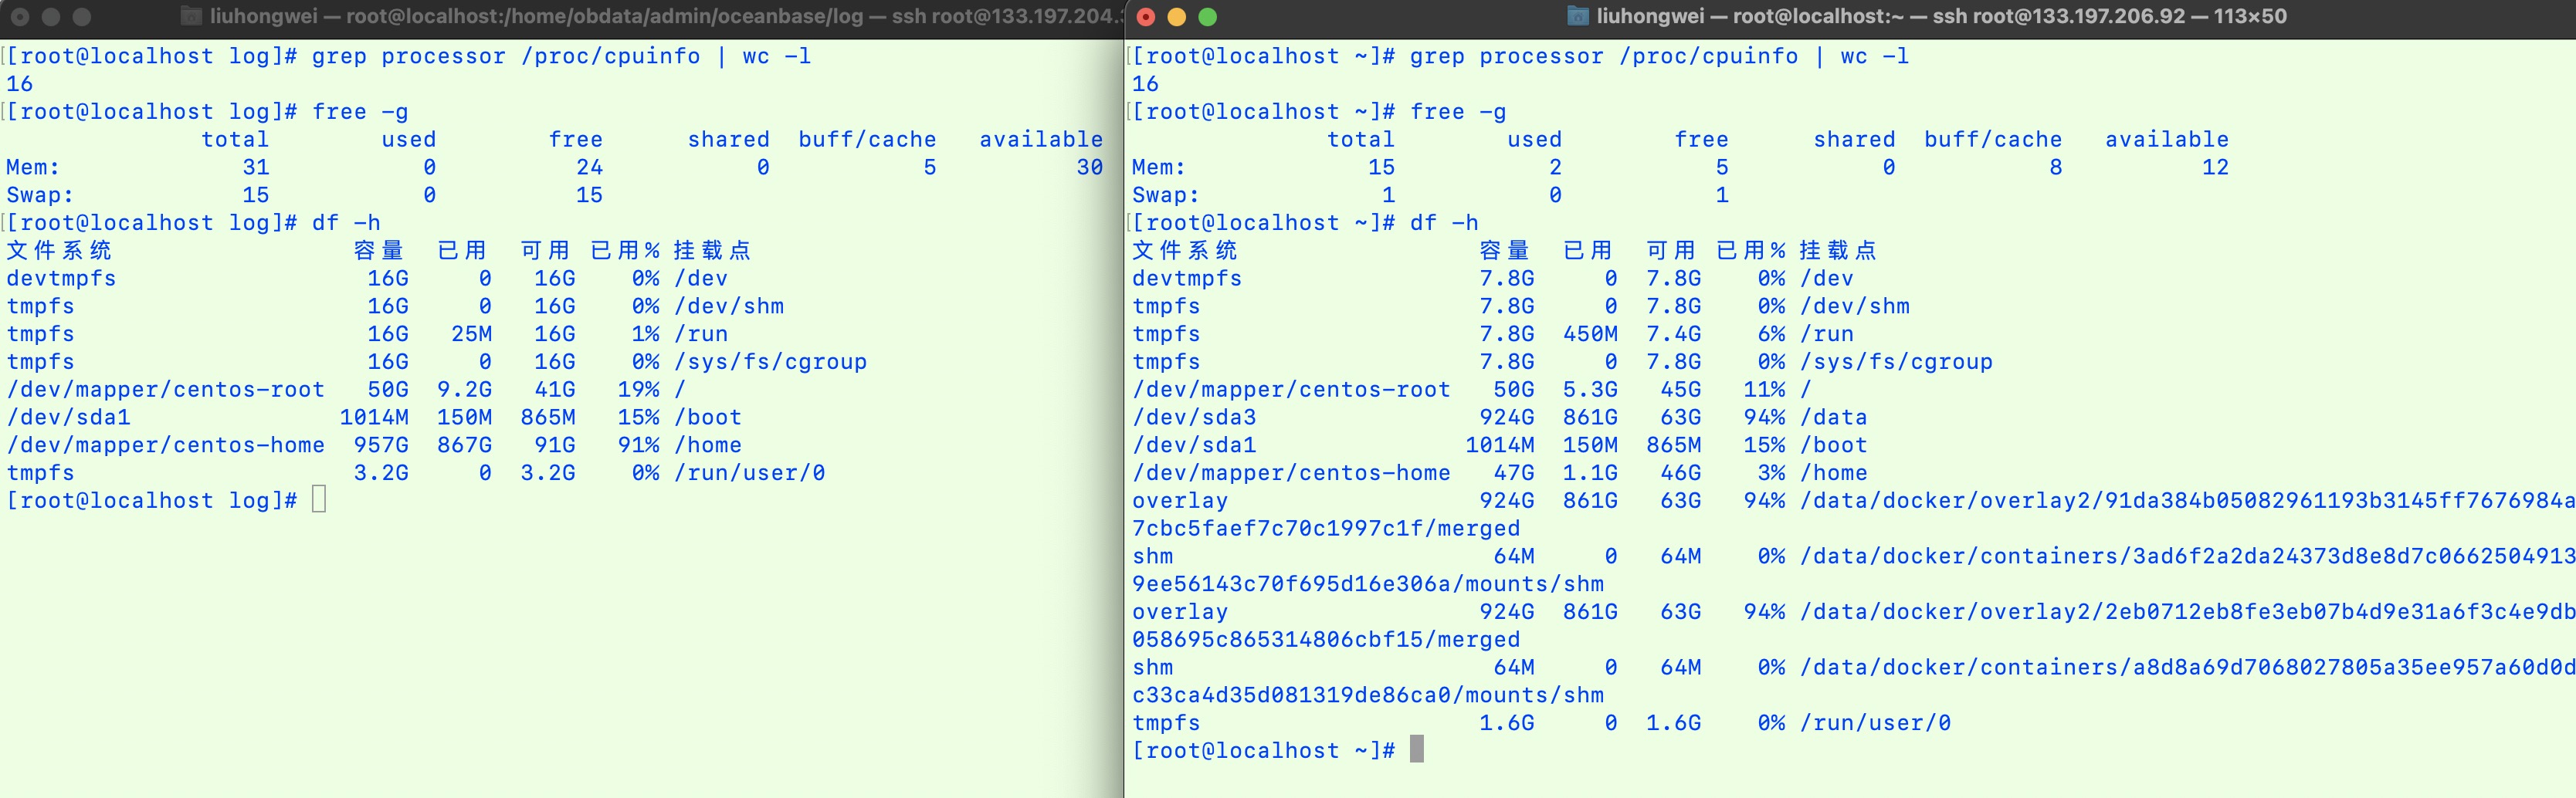
Task: Click the 91% usage value
Action: (x=638, y=445)
